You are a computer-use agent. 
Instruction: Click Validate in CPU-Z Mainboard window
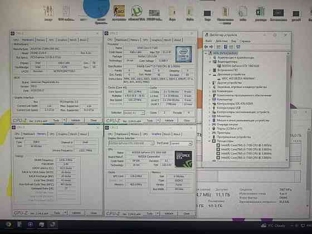[x=76, y=120]
